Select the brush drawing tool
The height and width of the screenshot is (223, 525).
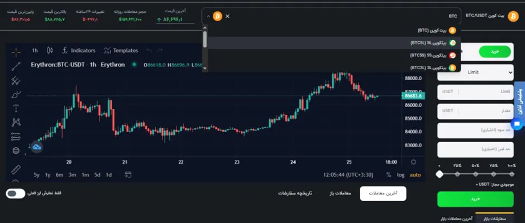[16, 95]
